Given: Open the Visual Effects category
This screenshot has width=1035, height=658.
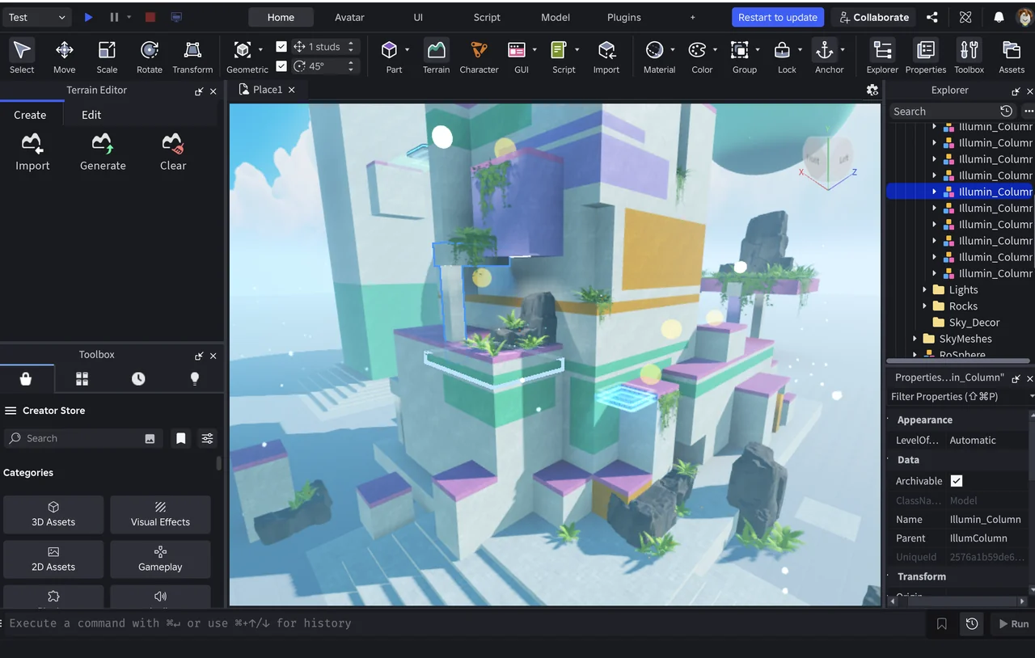Looking at the screenshot, I should (x=160, y=514).
